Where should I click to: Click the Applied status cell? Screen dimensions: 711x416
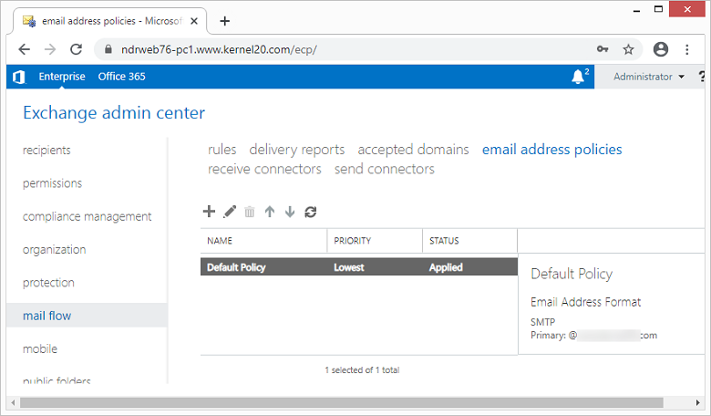[x=446, y=267]
